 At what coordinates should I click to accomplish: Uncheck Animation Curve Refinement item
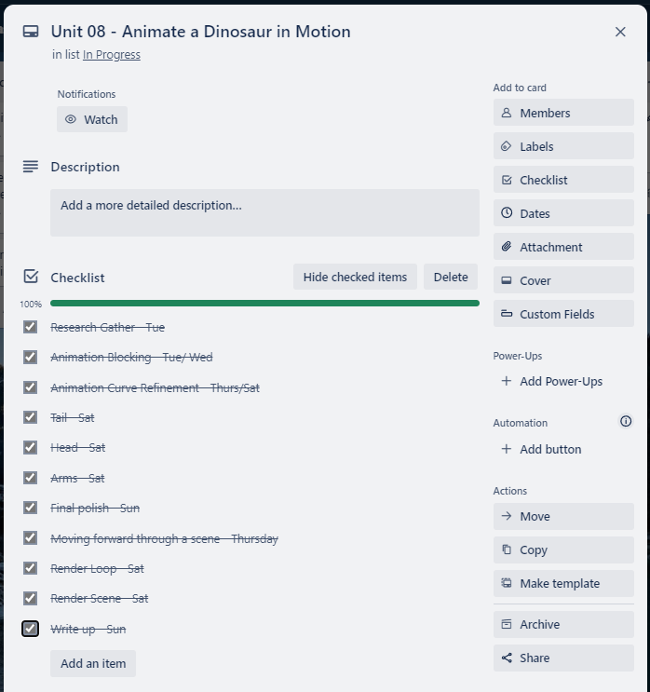30,387
